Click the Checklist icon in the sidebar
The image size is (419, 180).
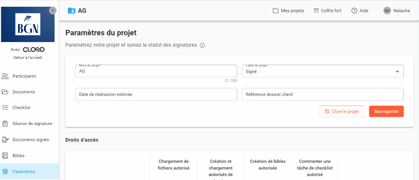pos(5,108)
